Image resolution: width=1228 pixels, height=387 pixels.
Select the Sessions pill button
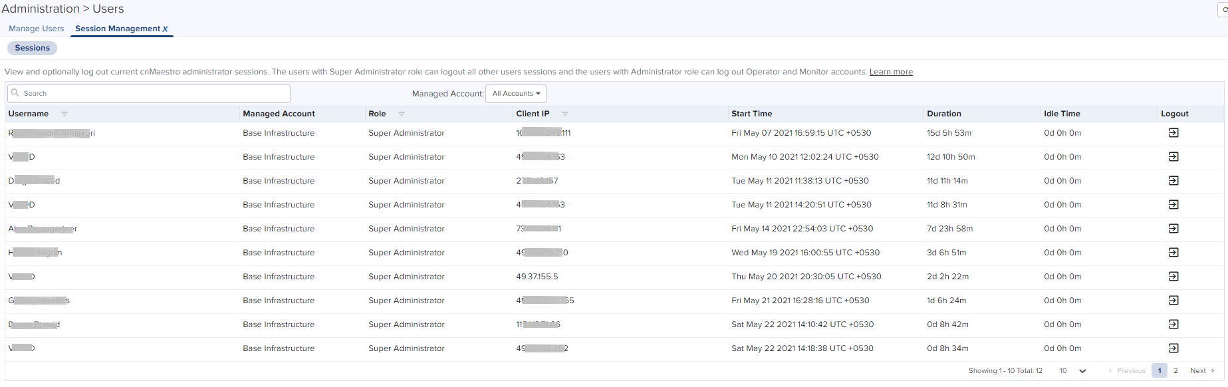(x=32, y=48)
